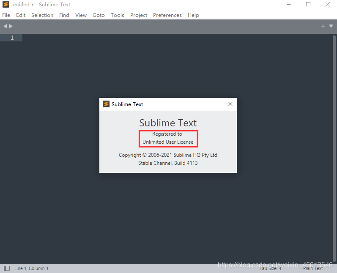This screenshot has height=273, width=337.
Task: Open the Preferences menu
Action: pos(167,15)
